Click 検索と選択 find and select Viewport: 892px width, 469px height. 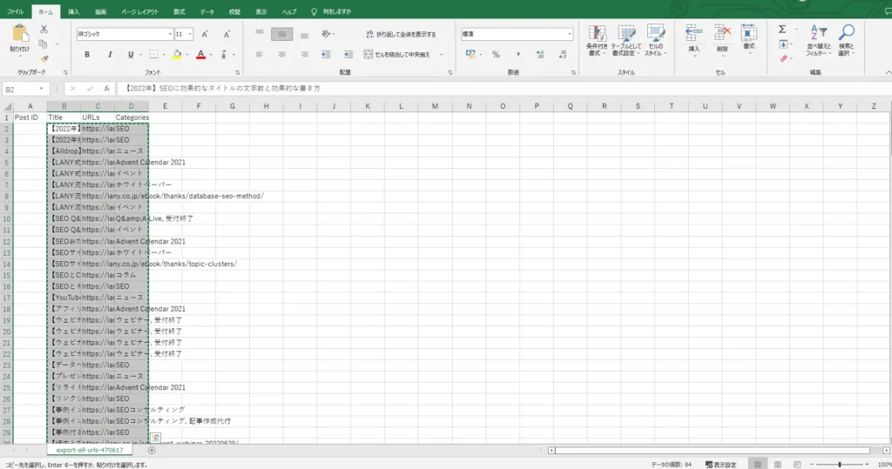(x=846, y=40)
